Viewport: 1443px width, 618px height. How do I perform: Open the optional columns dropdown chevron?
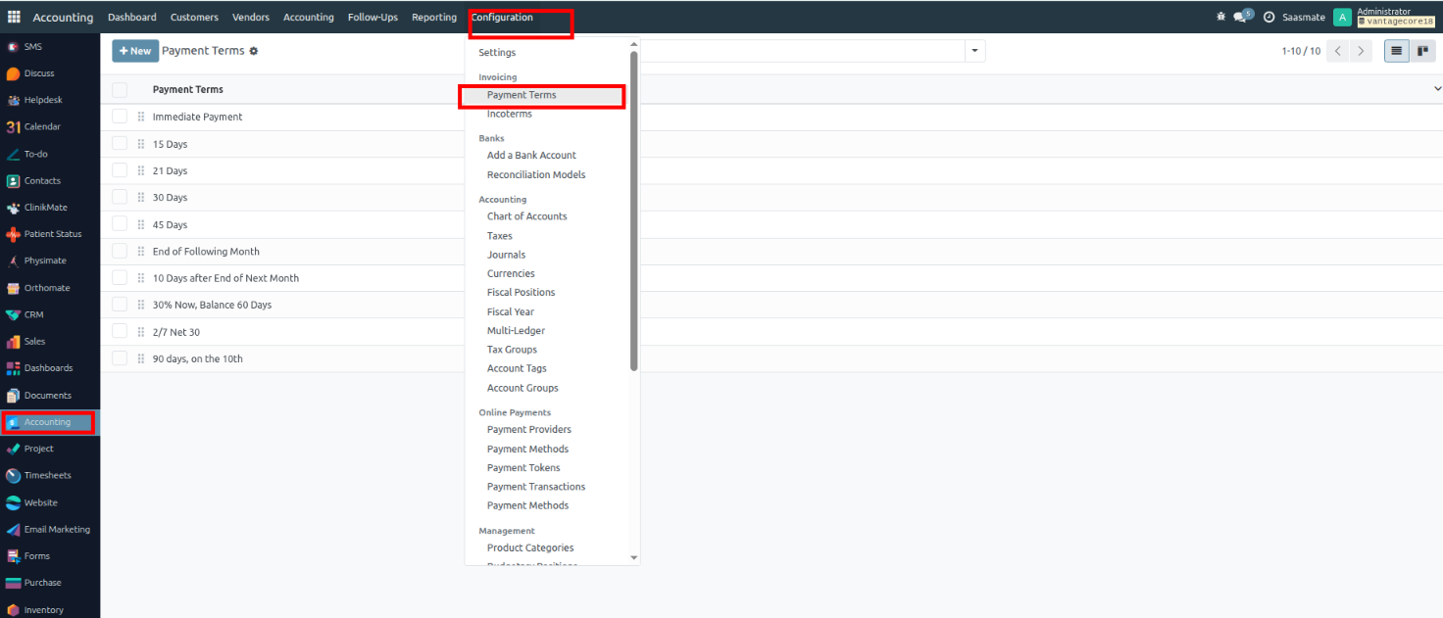1437,89
